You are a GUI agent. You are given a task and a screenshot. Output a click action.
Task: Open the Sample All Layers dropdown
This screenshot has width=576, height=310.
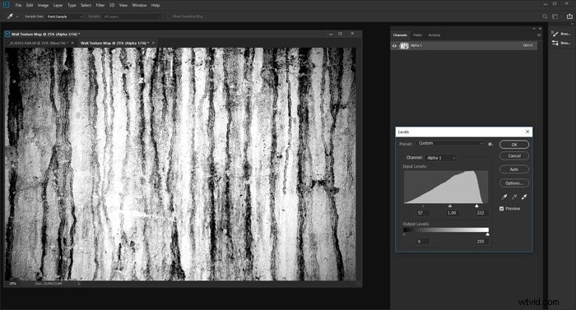pyautogui.click(x=132, y=16)
